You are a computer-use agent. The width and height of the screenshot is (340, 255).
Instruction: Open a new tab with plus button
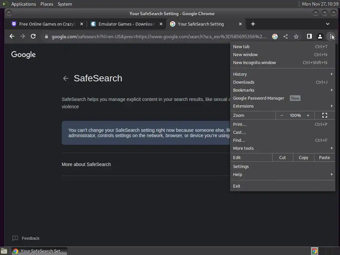[x=253, y=24]
